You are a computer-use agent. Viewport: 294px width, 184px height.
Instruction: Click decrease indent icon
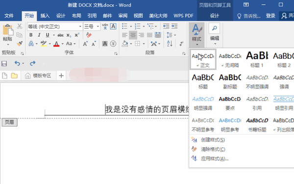point(166,26)
